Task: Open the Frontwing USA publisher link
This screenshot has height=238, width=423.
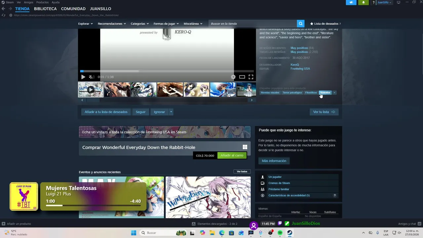Action: coord(300,69)
